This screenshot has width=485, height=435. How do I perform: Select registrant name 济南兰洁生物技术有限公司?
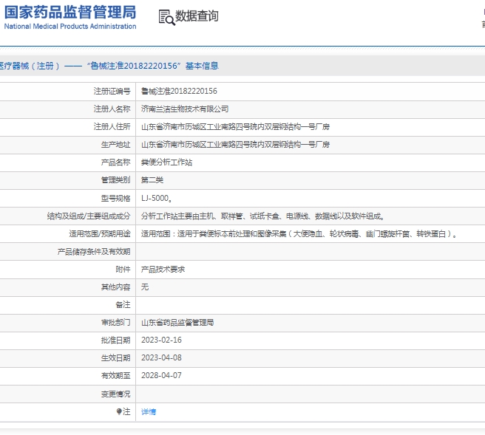tap(185, 109)
